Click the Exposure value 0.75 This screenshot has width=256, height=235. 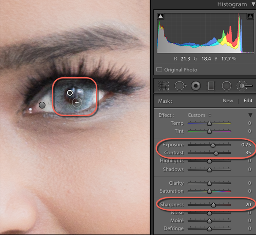click(x=246, y=145)
